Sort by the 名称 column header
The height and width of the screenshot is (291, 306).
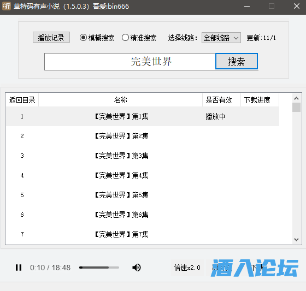[120, 100]
